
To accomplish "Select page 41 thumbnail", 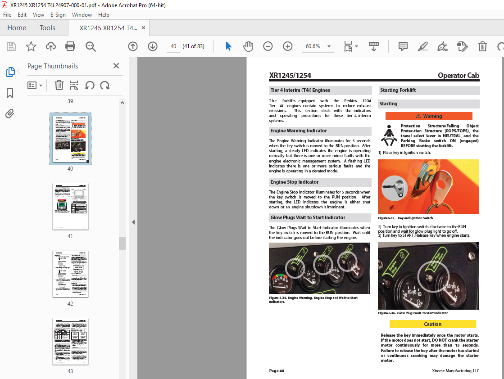I will pyautogui.click(x=70, y=207).
